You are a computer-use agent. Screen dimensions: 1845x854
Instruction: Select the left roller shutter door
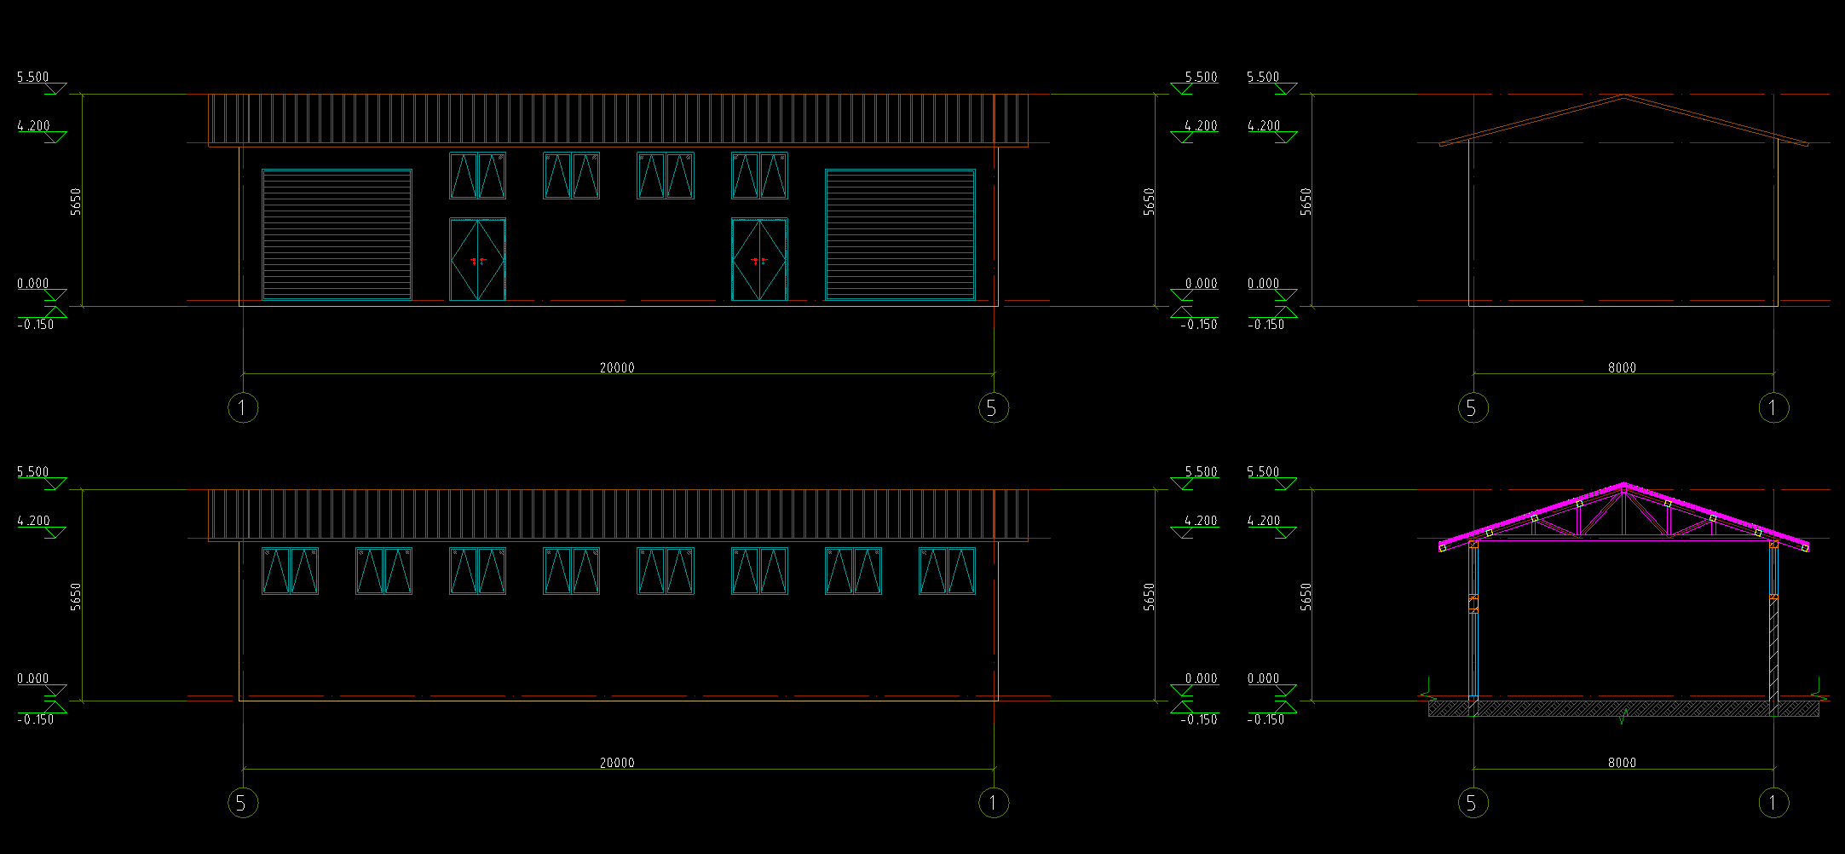(337, 234)
